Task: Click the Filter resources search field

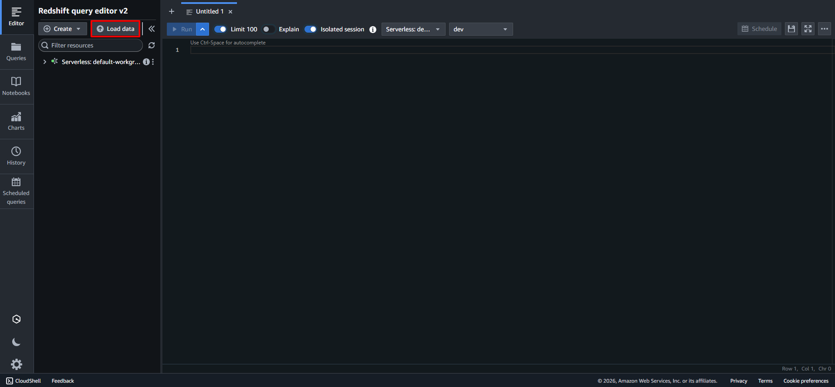Action: point(94,45)
